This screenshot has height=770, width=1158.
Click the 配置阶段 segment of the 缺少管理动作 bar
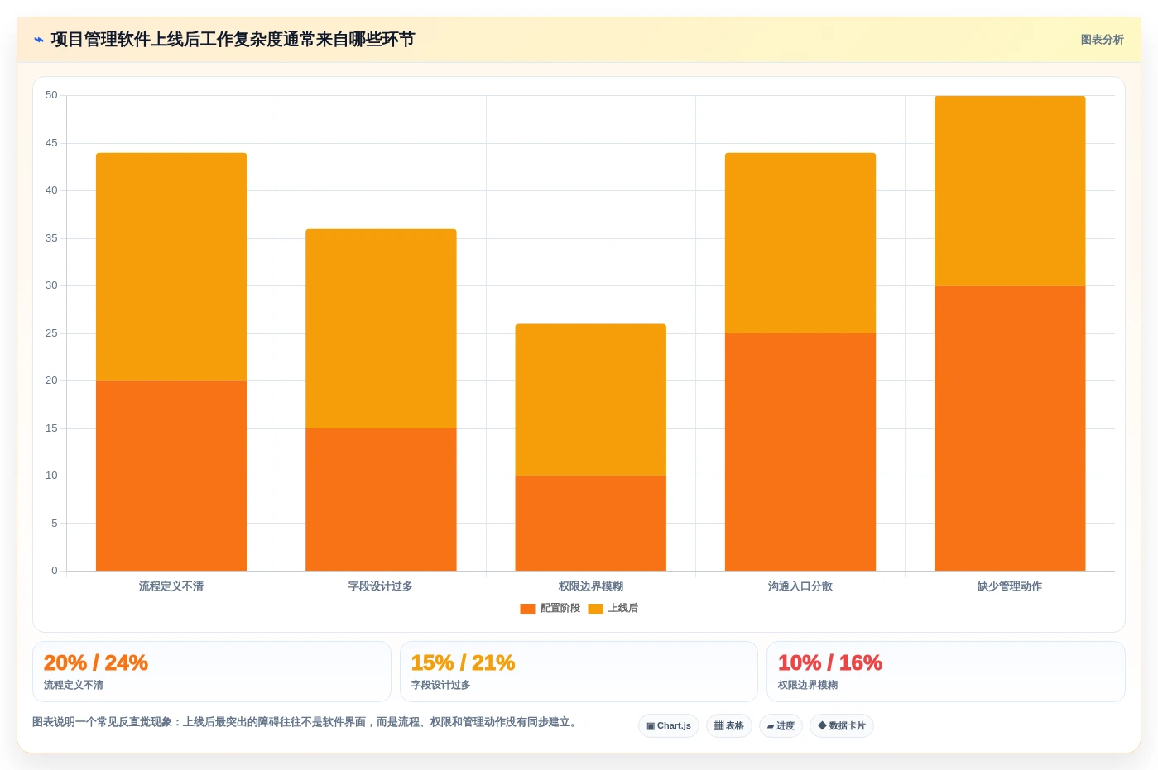pos(1010,428)
